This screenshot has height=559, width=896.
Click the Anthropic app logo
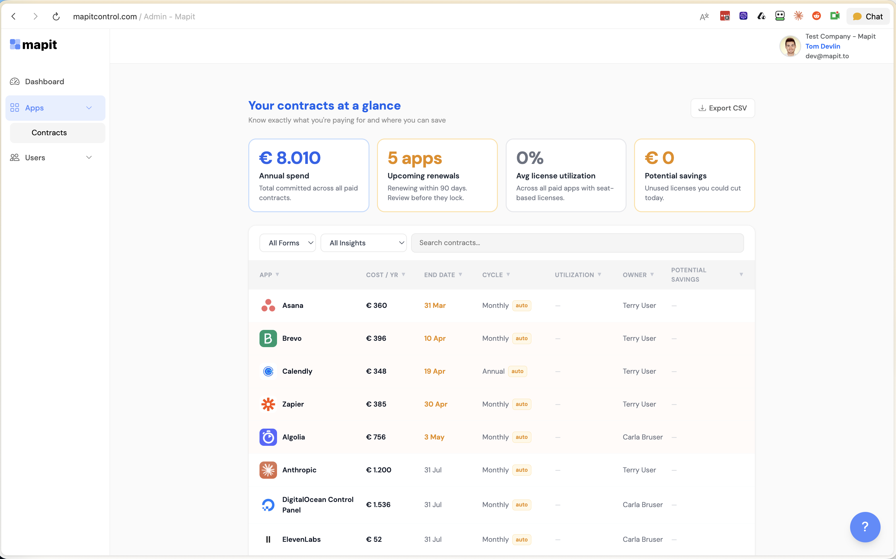click(x=268, y=470)
